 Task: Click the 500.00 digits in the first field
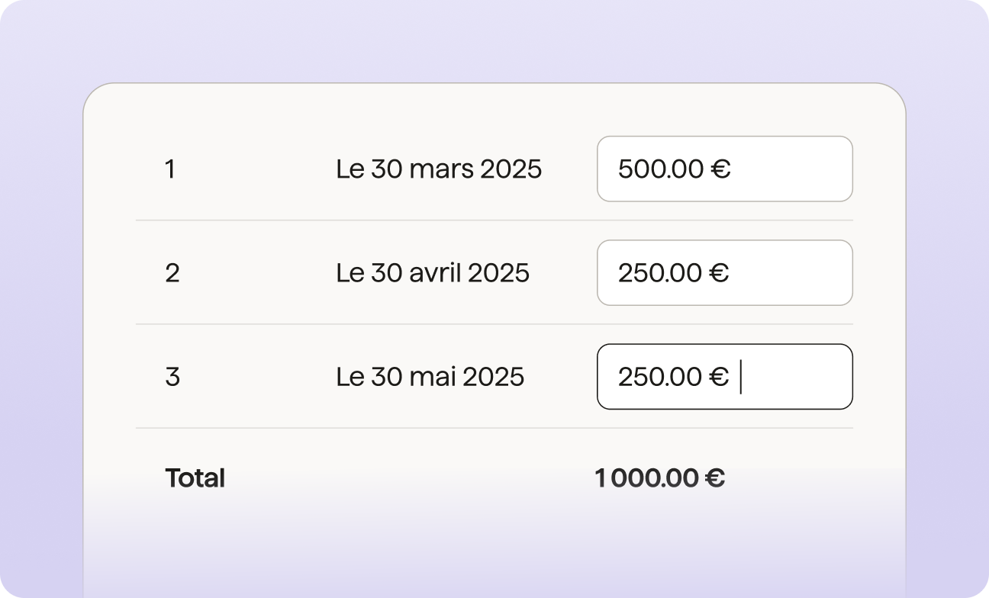pos(661,169)
